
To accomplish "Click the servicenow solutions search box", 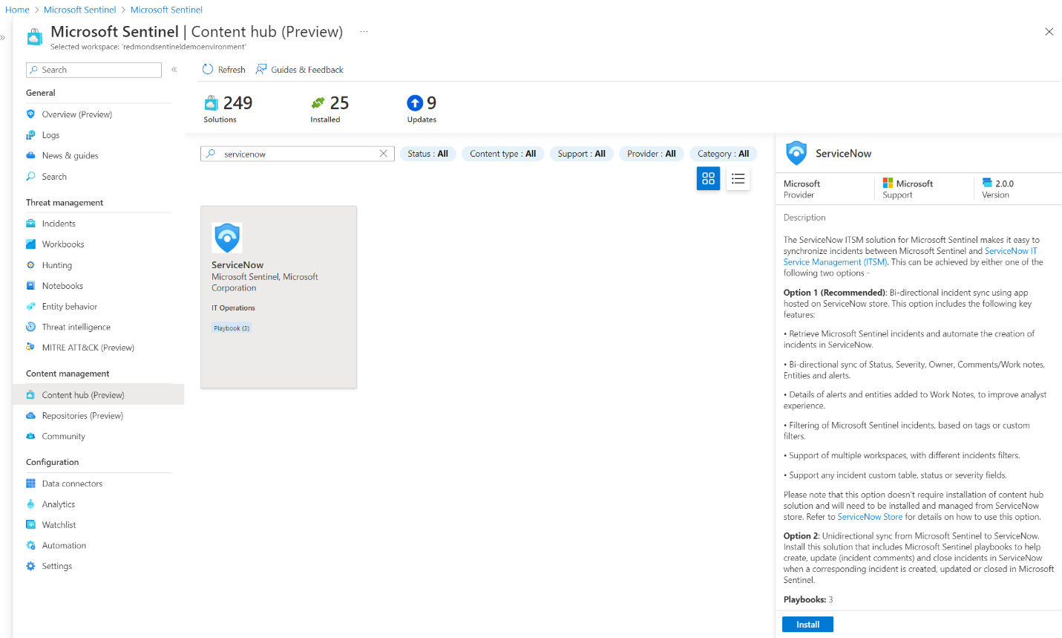I will (x=298, y=154).
